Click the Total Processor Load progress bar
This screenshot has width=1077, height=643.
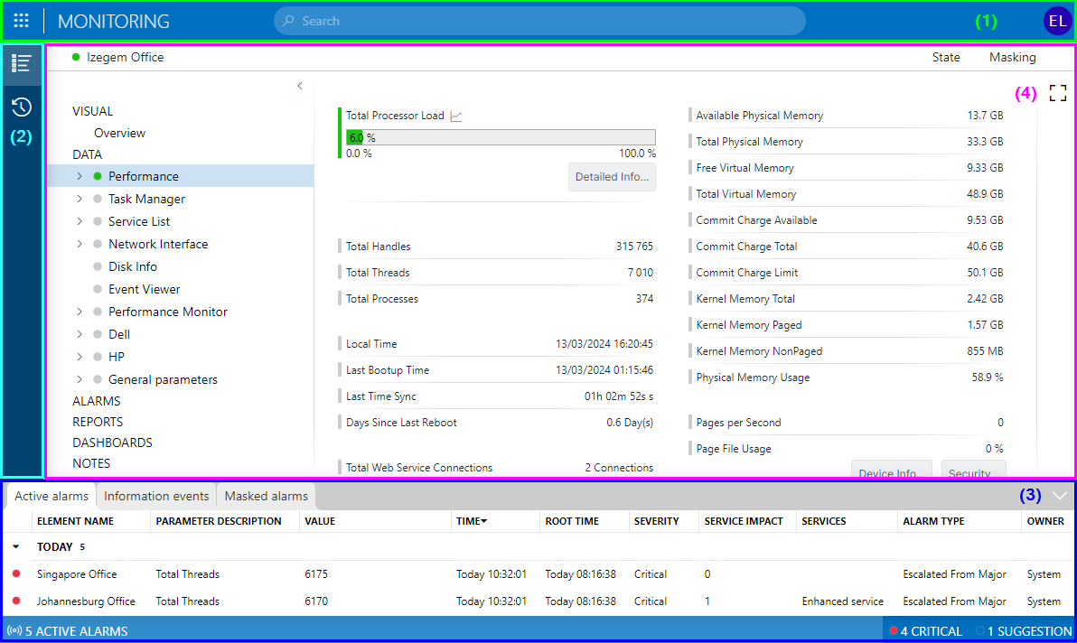(x=501, y=136)
